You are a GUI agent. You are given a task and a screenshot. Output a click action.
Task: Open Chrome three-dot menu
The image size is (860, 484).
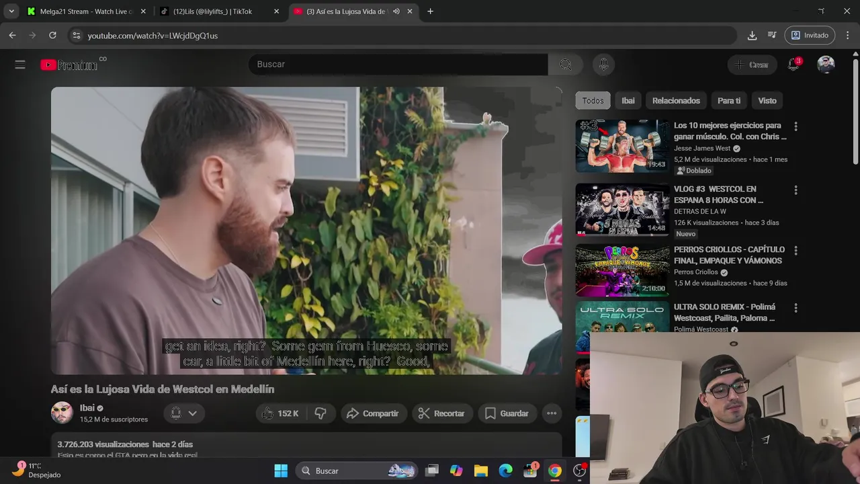pyautogui.click(x=848, y=35)
